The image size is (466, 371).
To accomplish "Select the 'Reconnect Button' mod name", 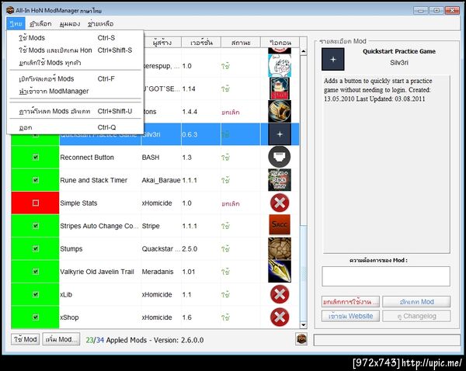I will (87, 158).
